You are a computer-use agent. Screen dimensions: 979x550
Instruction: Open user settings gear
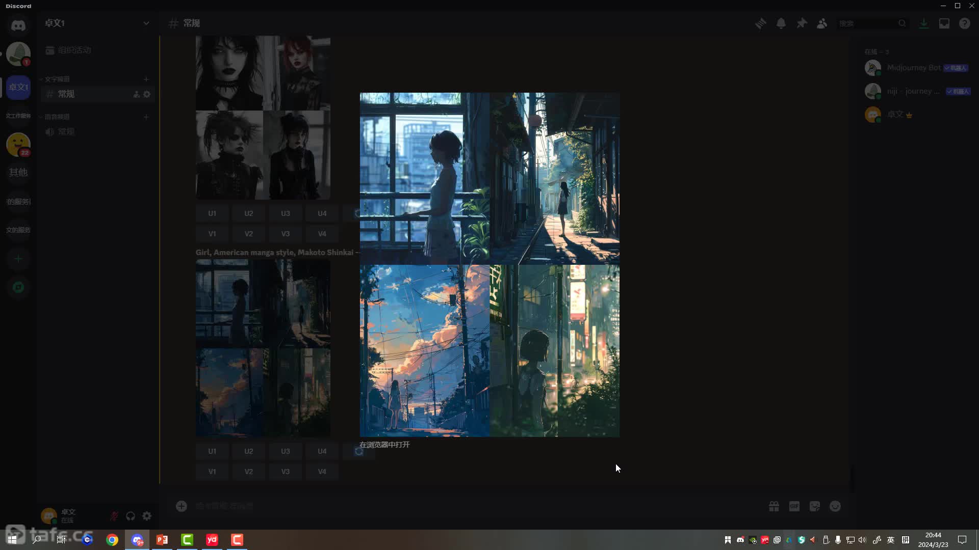pos(147,516)
